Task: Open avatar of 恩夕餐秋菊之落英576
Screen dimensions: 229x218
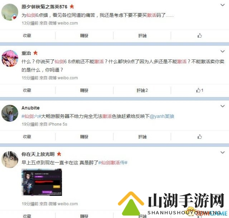Action: coord(10,12)
